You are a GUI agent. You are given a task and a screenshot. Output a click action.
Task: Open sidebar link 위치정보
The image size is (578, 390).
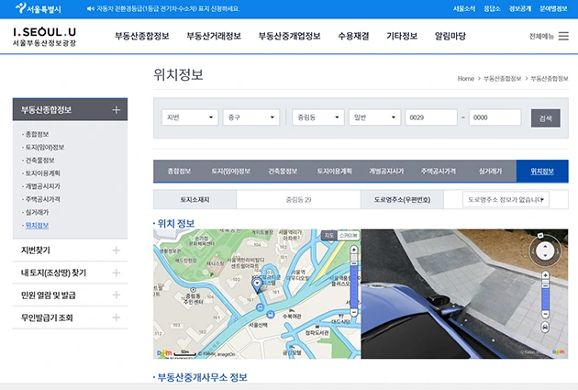coord(37,225)
